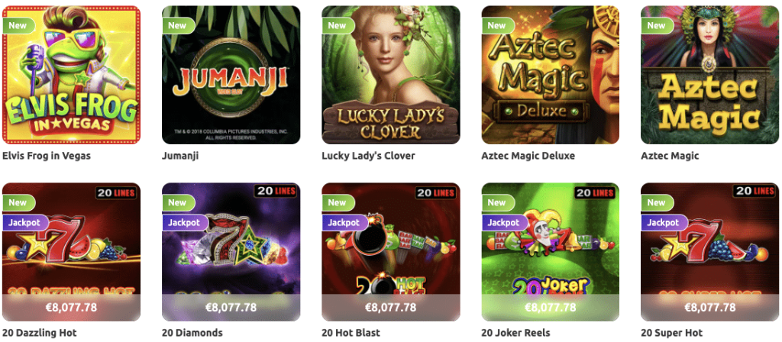Viewport: 782px width, 342px height.
Task: Select the 20 Joker Reels thumbnail
Action: pos(550,252)
